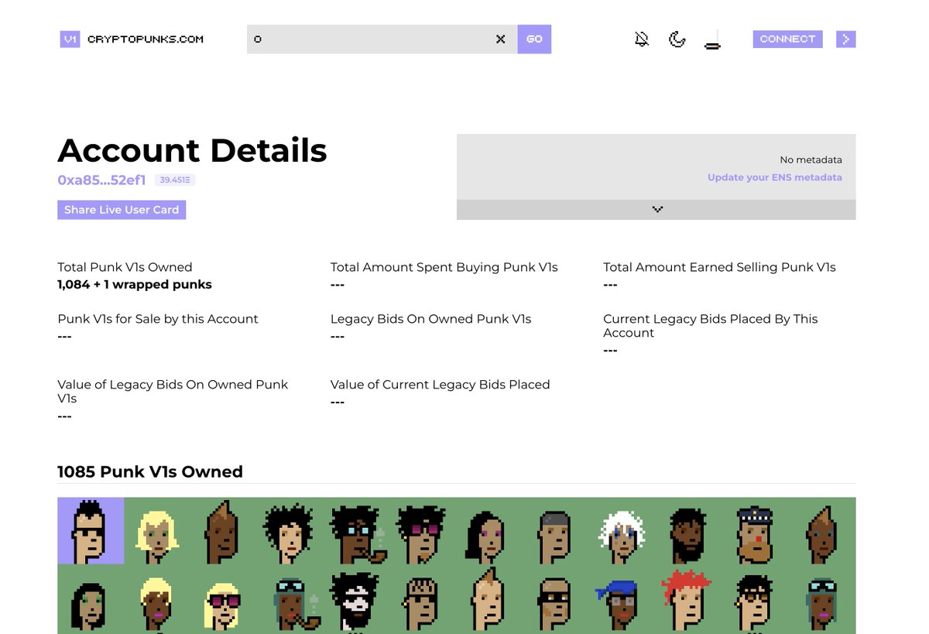Open the 0xa85...52ef1 address link
The height and width of the screenshot is (634, 929).
[101, 180]
